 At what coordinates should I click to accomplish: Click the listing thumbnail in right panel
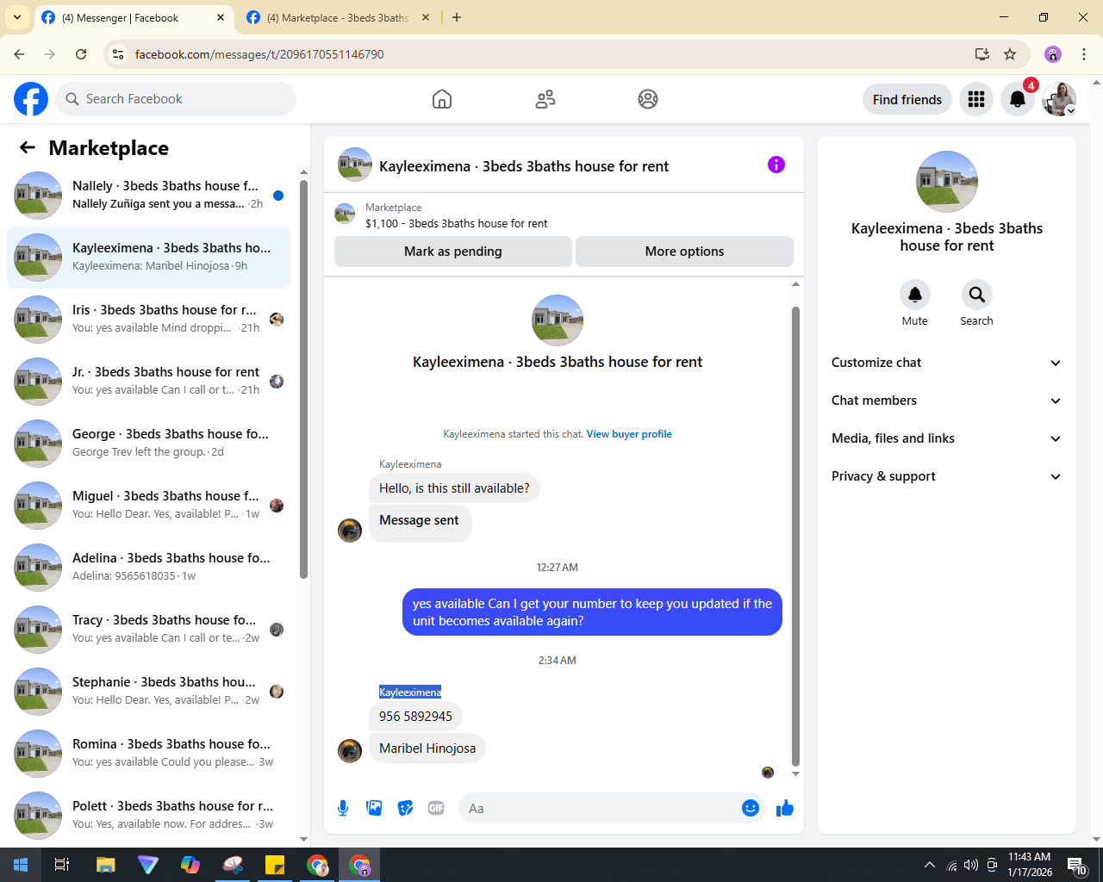pos(947,182)
